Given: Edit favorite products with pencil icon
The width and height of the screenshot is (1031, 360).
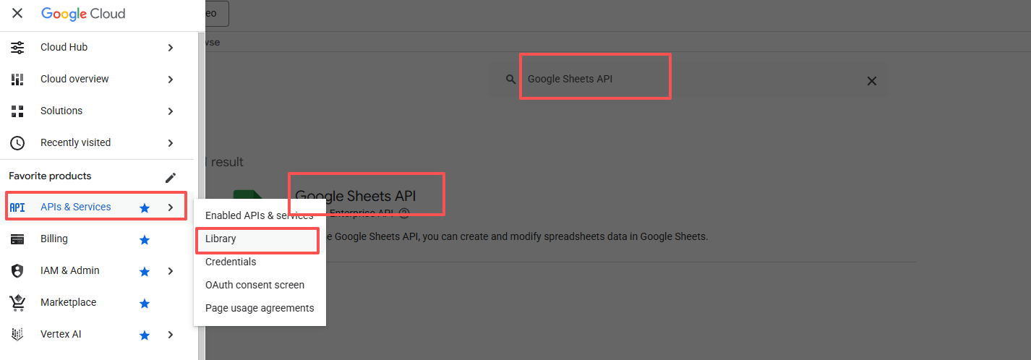Looking at the screenshot, I should point(171,177).
